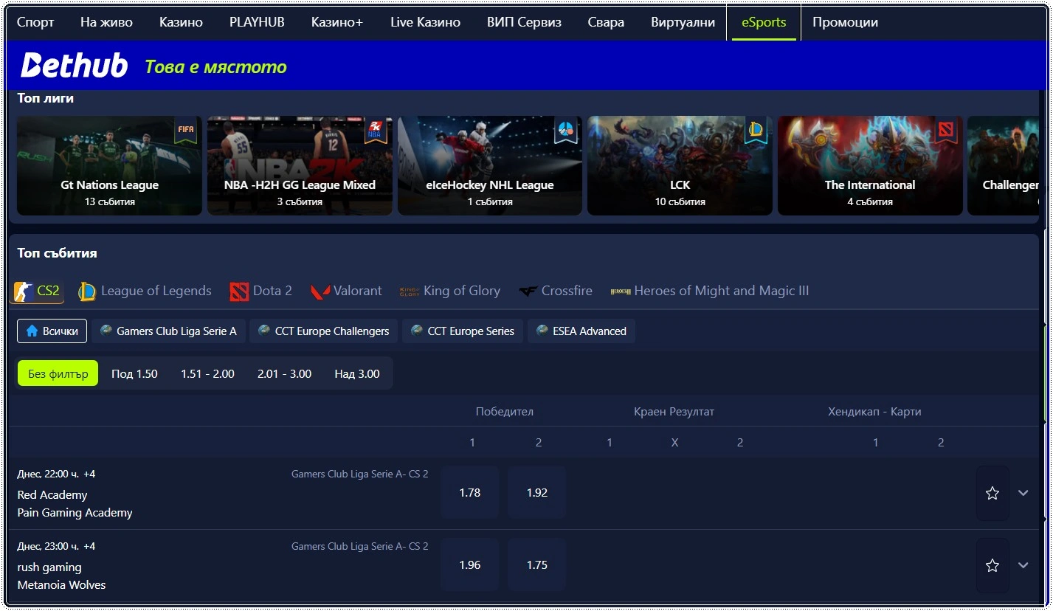Viewport: 1053px width, 611px height.
Task: Bet 1.92 on Pain Gaming Academy
Action: coord(536,493)
